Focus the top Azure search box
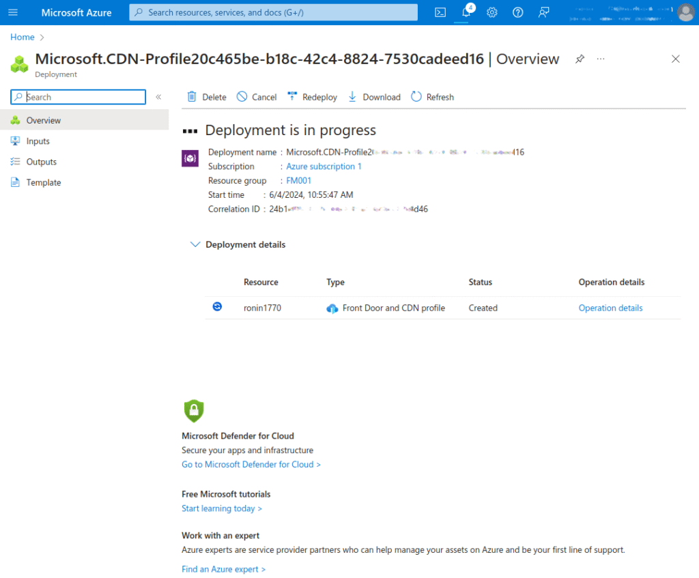This screenshot has width=699, height=578. pyautogui.click(x=273, y=12)
